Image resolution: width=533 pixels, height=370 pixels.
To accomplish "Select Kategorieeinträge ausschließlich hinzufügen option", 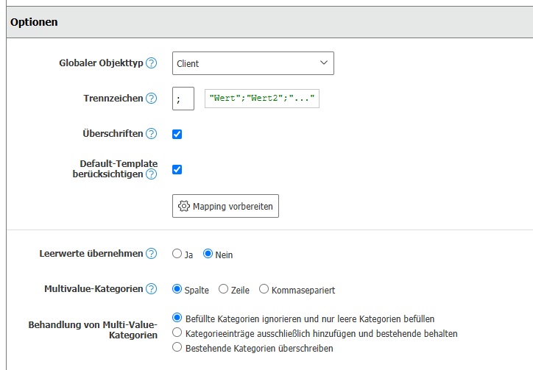I will point(177,333).
